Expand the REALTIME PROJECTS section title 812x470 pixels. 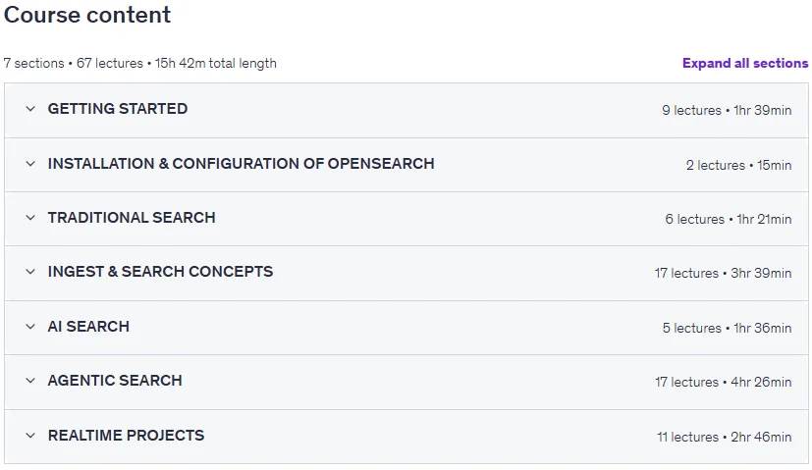(x=126, y=436)
